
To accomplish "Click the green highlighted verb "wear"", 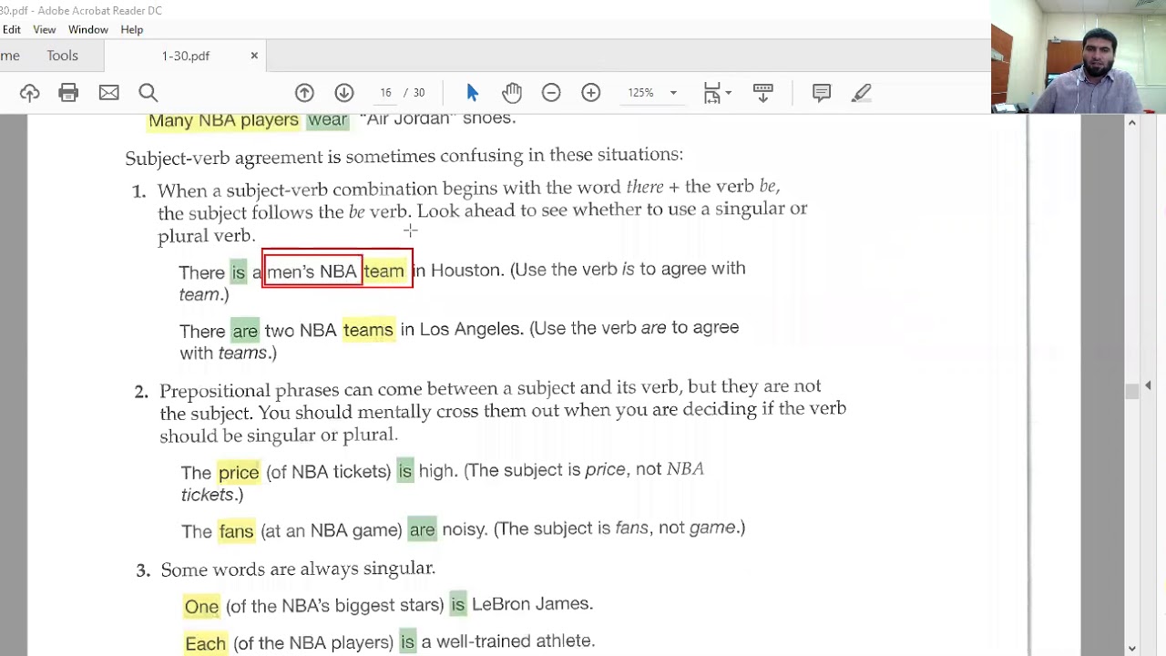I will pos(327,119).
